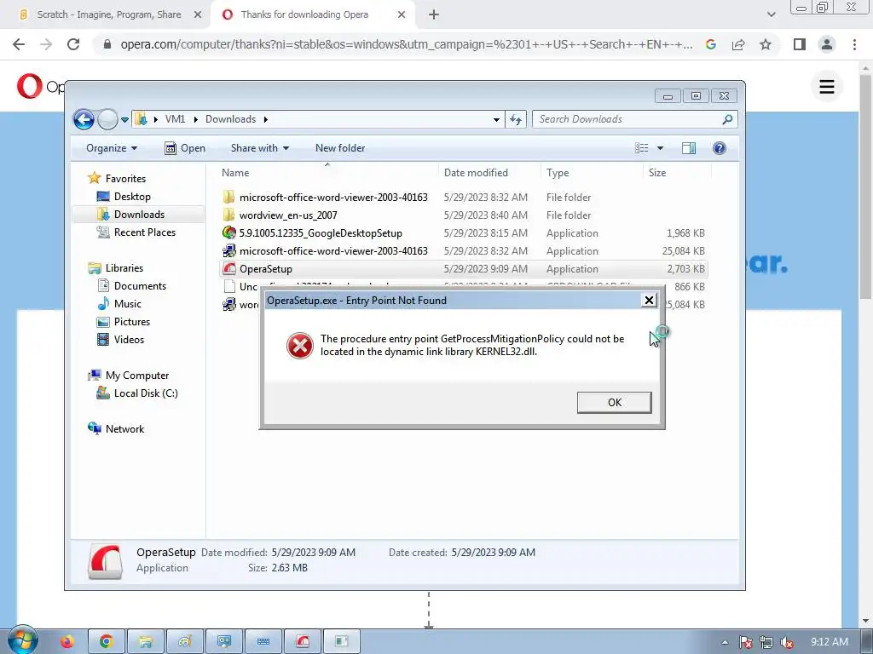Select Network in the navigation pane
The height and width of the screenshot is (654, 873).
click(124, 429)
